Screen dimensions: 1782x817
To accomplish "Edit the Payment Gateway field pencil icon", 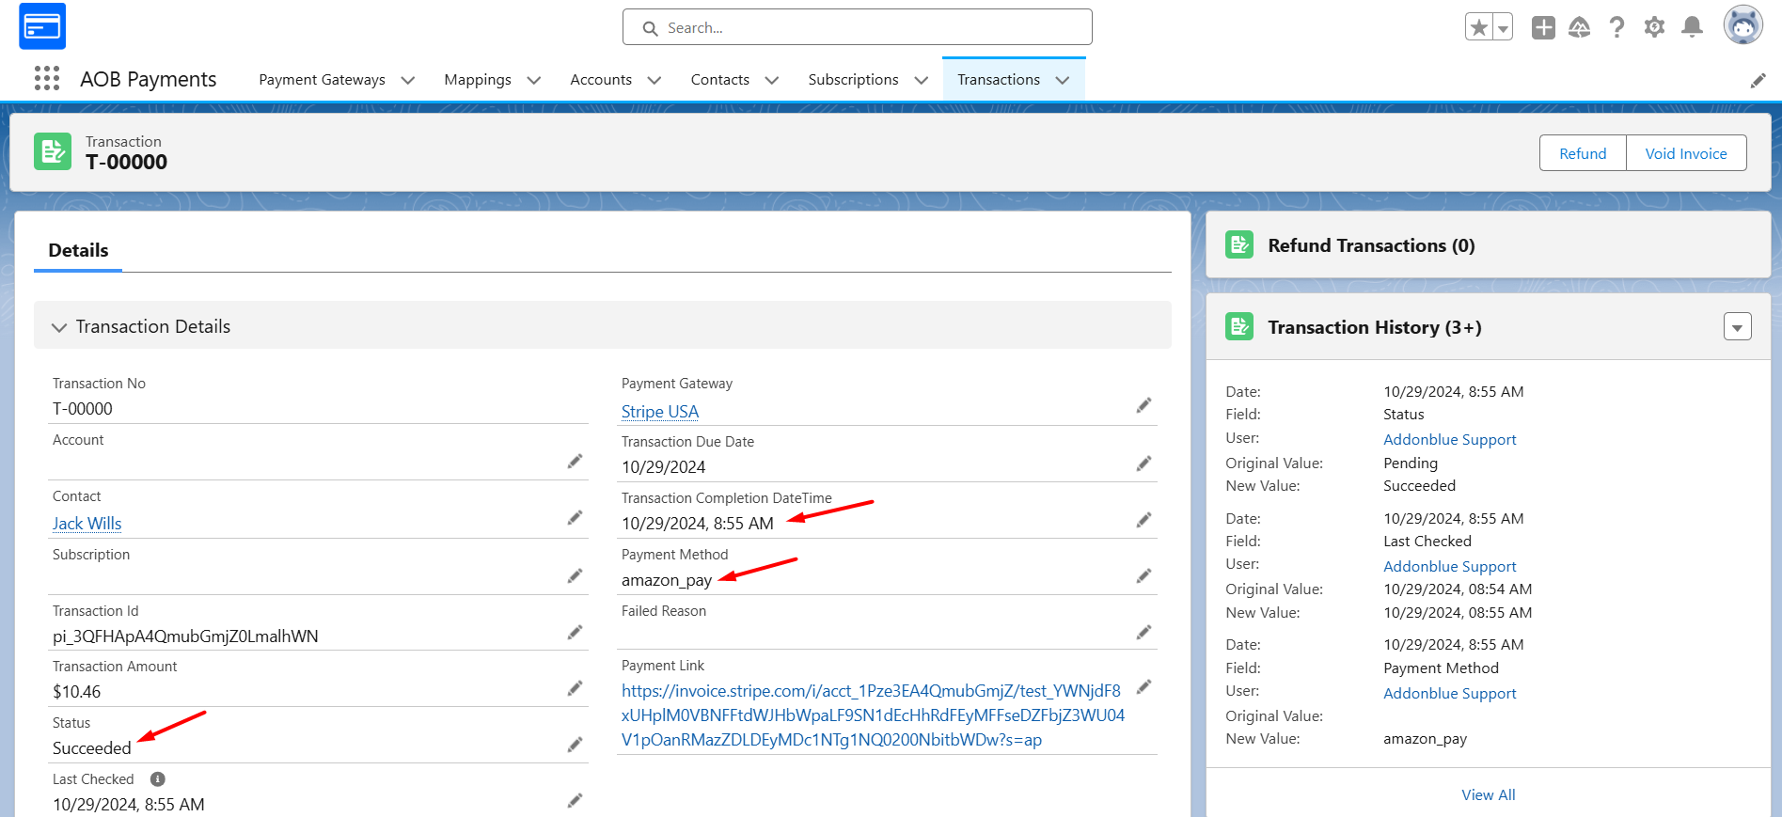I will [1143, 405].
